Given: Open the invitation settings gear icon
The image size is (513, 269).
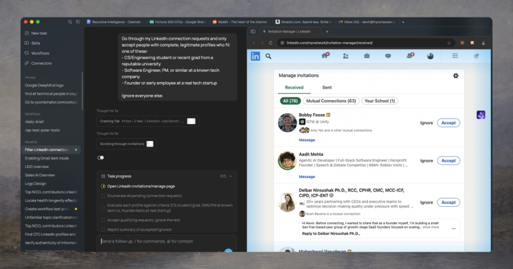Looking at the screenshot, I should [456, 76].
